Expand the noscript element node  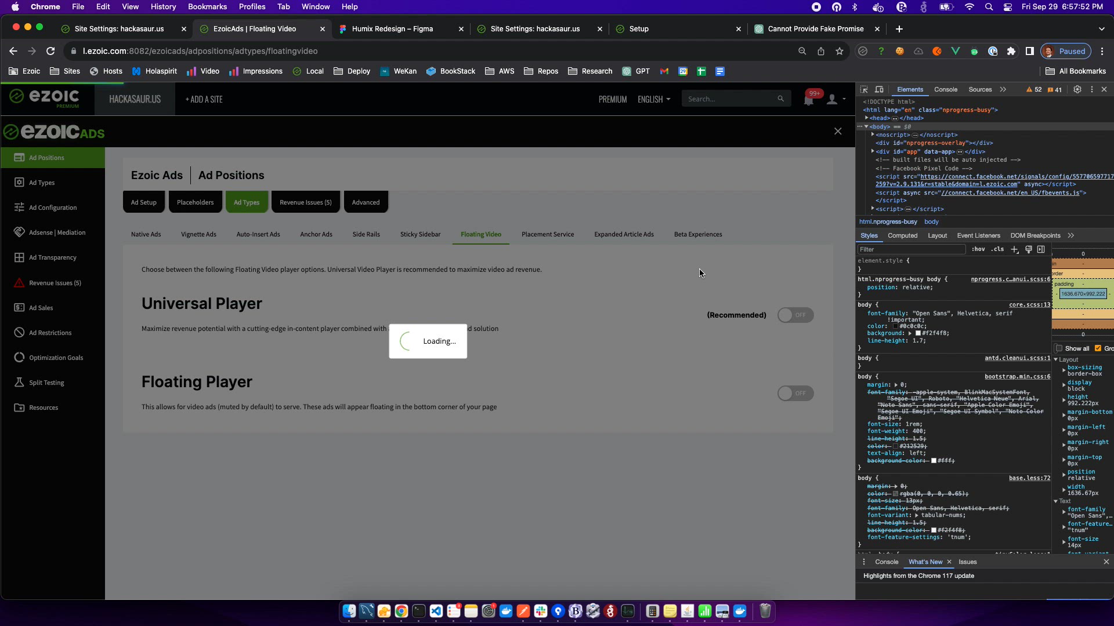click(x=873, y=134)
